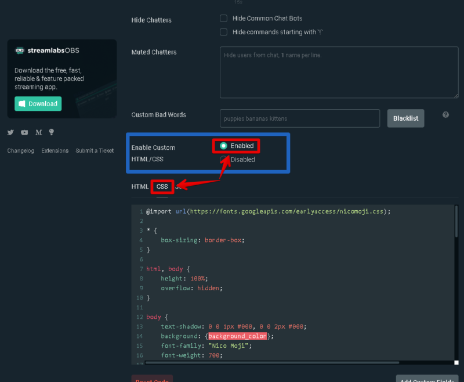Click the streamlabsOBS logo icon
464x382 pixels.
tap(20, 51)
